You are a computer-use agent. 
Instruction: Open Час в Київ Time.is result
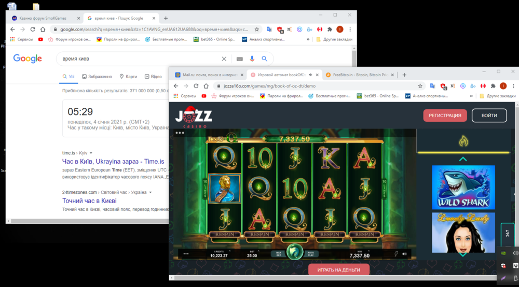[x=113, y=162]
